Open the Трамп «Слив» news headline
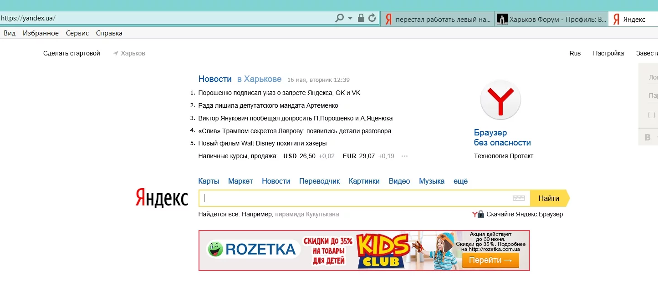The height and width of the screenshot is (285, 658). pos(295,131)
